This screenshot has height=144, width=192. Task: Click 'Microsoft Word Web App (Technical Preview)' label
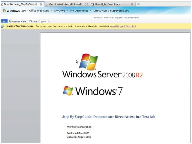click(116, 18)
